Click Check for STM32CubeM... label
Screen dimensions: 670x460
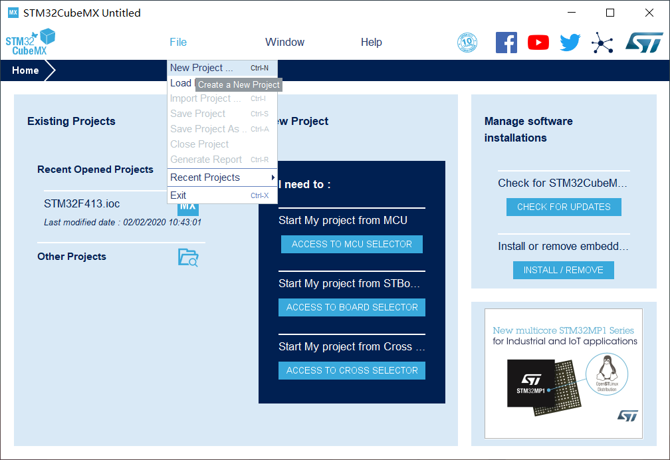[x=562, y=183]
